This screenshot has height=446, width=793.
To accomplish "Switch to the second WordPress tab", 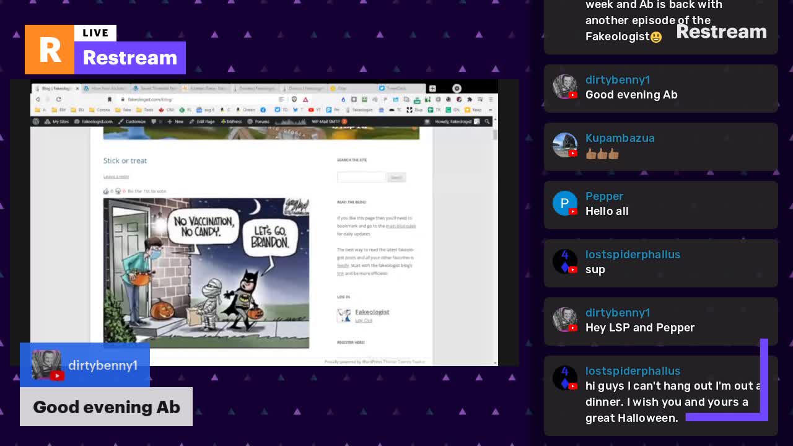I will tap(156, 89).
